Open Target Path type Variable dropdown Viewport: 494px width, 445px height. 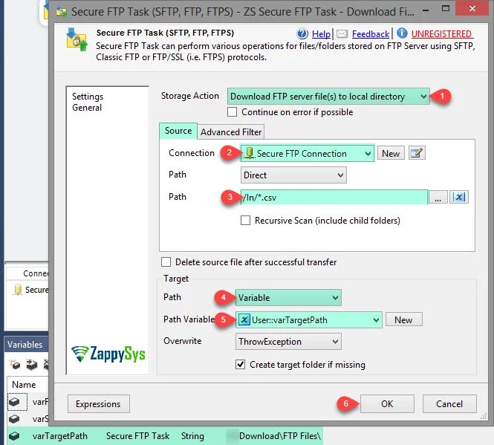click(288, 297)
